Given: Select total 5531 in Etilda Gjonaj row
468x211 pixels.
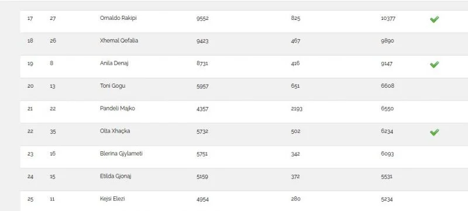Looking at the screenshot, I should click(387, 177).
